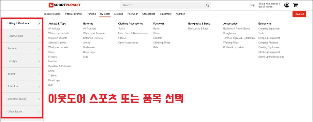Open Sandals link
313x122 pixels.
pos(158,38)
